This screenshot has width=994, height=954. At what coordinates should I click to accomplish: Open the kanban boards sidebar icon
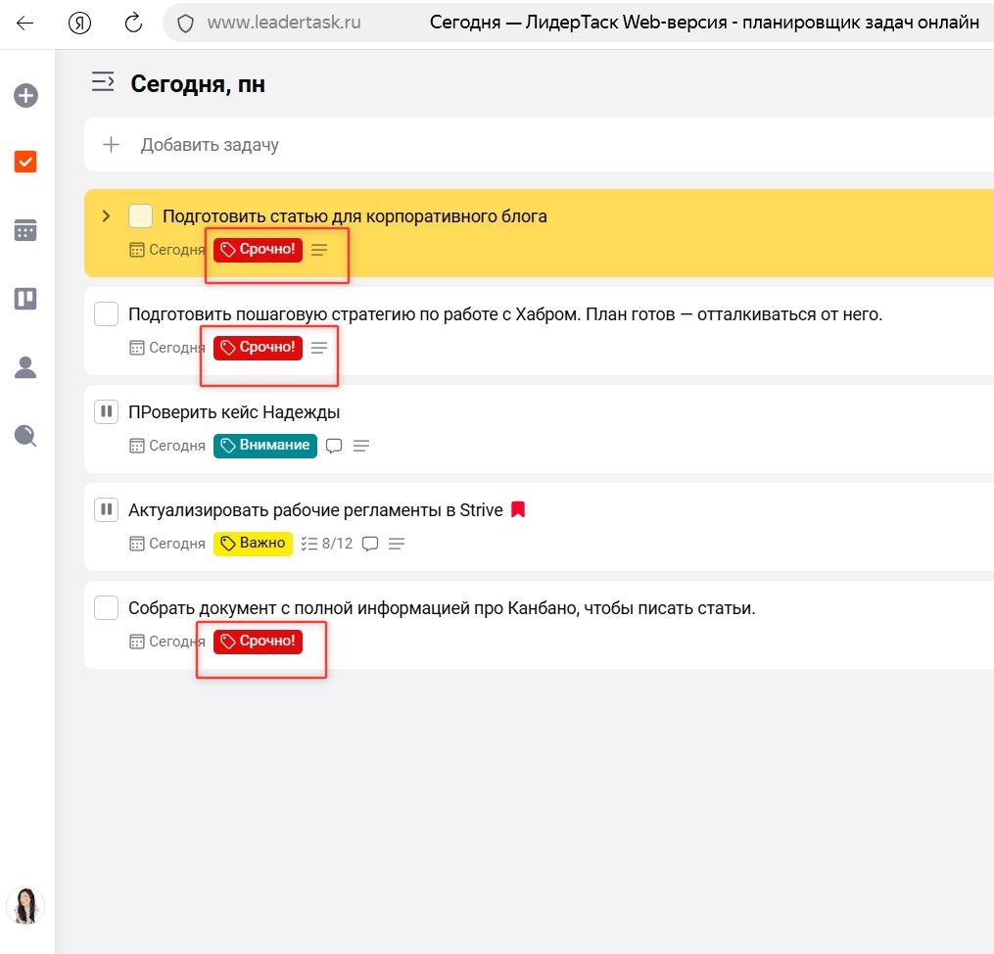tap(25, 299)
